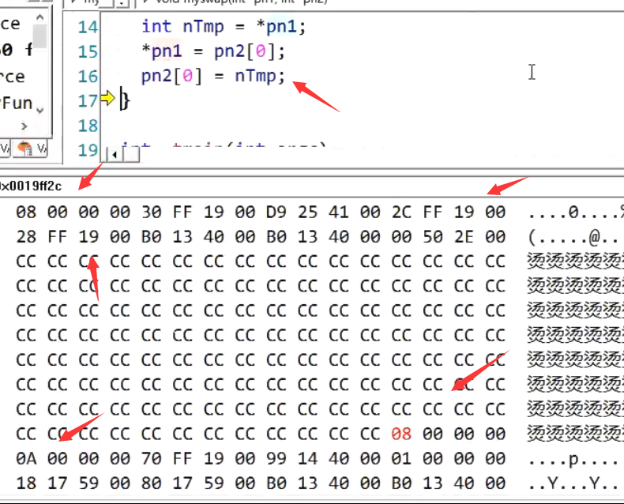Click byte D9 in first memory row
Image resolution: width=624 pixels, height=504 pixels.
(276, 213)
